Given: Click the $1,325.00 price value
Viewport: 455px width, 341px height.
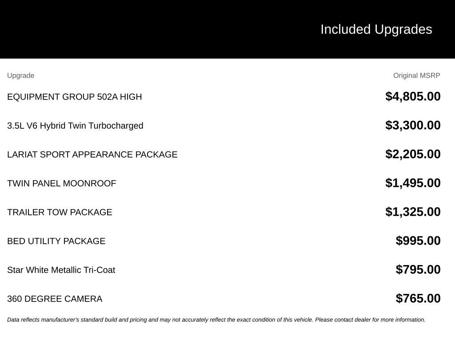Looking at the screenshot, I should (413, 212).
